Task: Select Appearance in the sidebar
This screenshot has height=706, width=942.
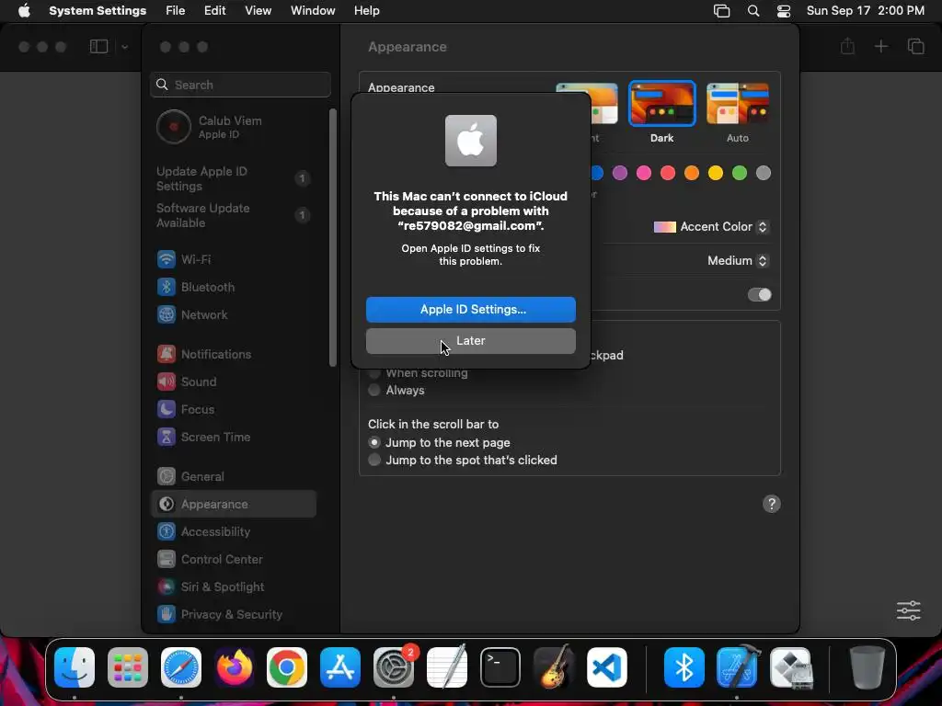Action: point(233,505)
